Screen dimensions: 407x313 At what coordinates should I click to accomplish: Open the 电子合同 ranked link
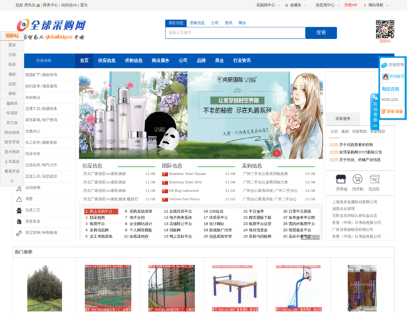137,217
